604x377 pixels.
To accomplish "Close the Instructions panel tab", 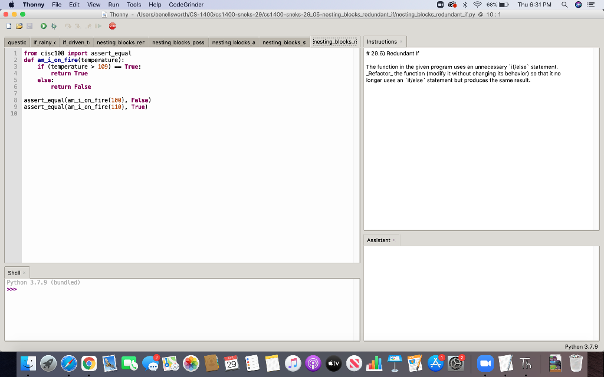I will 401,42.
